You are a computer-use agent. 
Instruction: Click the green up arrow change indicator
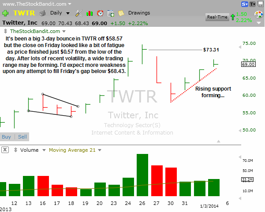[233, 17]
